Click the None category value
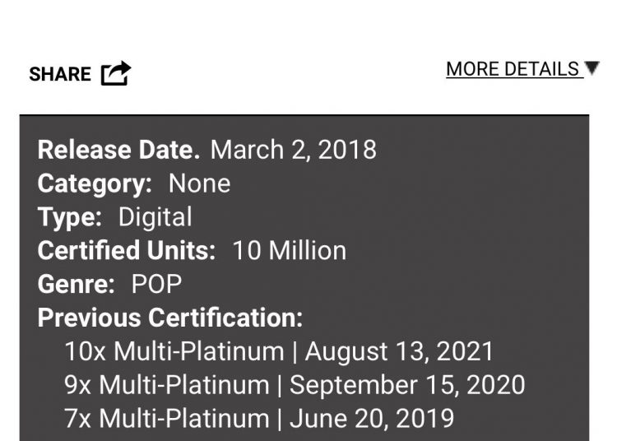Screen dimensions: 617x441 click(200, 183)
